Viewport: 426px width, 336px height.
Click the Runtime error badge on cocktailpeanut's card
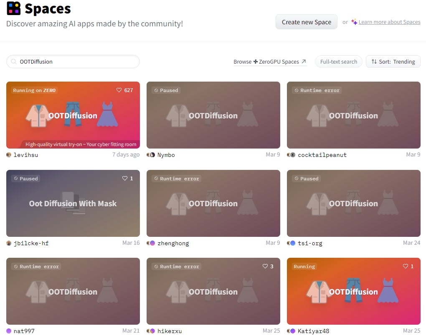click(x=317, y=90)
